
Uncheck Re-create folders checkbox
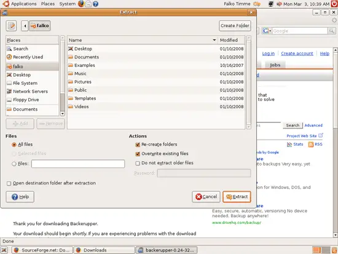(x=138, y=145)
